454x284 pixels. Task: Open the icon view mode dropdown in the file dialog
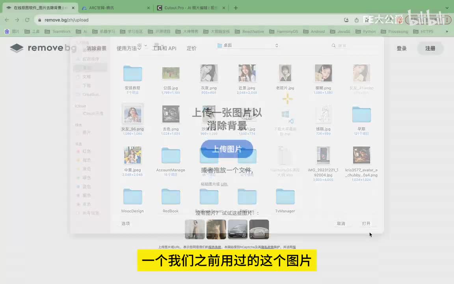pos(141,45)
